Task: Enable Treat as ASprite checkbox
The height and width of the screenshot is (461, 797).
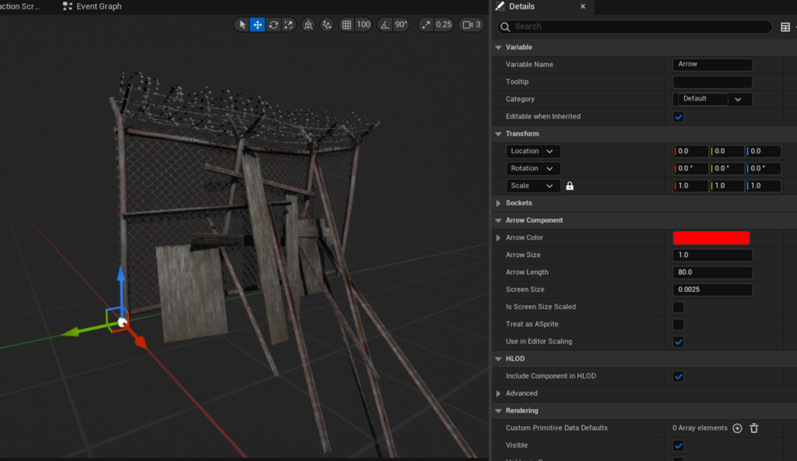Action: click(678, 324)
